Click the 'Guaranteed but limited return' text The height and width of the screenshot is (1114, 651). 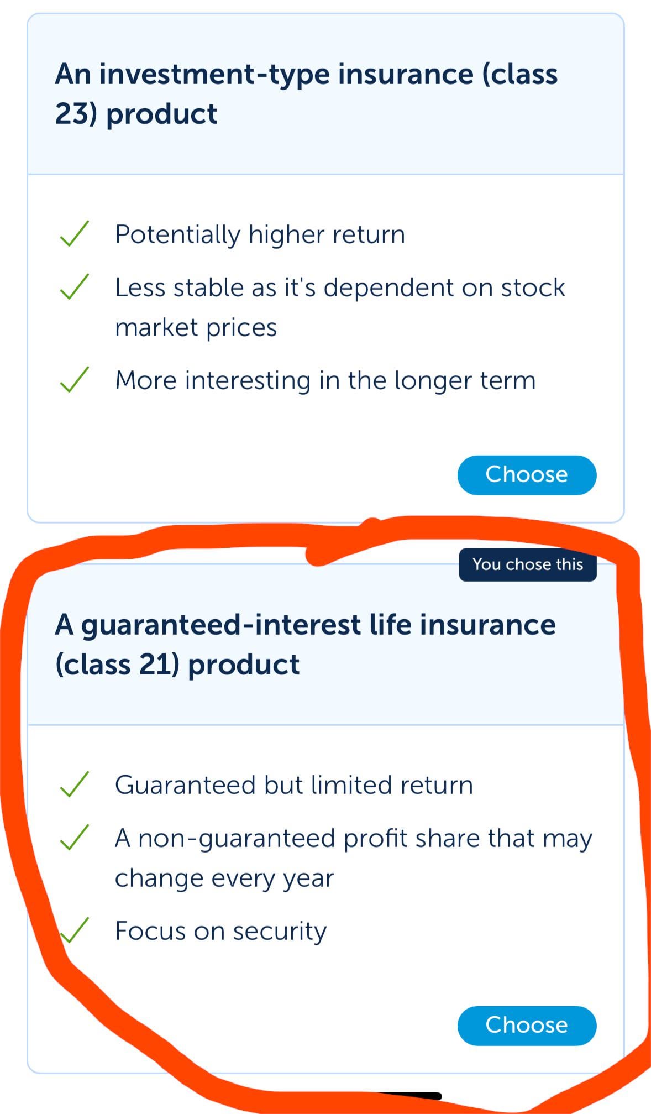pyautogui.click(x=294, y=785)
